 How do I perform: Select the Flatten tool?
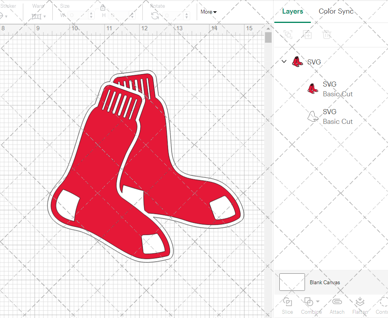pos(360,306)
